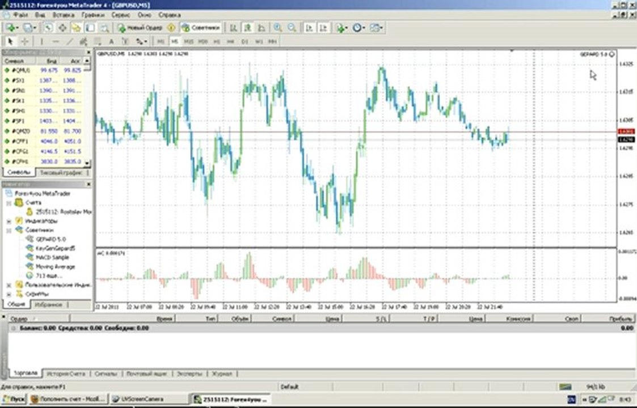
Task: Switch to UVScreenCamera taskbar button
Action: pos(148,399)
